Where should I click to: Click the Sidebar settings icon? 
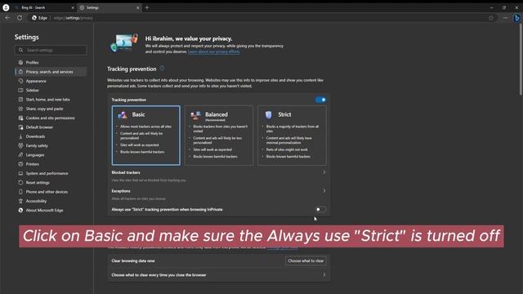20,90
